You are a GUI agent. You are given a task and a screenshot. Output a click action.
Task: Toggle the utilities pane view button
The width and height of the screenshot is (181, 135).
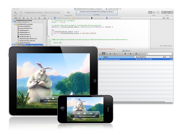171,12
